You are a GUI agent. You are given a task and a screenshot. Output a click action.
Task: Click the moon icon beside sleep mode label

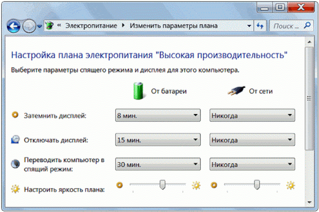click(x=15, y=164)
